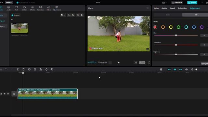208x117 pixels.
Task: Delete the selected clip
Action: (23, 69)
